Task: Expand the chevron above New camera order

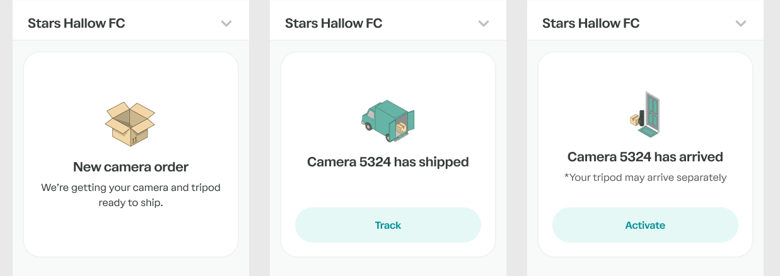Action: click(x=226, y=24)
